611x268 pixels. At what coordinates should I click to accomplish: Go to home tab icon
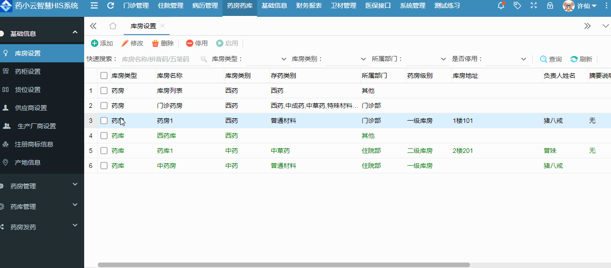tap(113, 26)
